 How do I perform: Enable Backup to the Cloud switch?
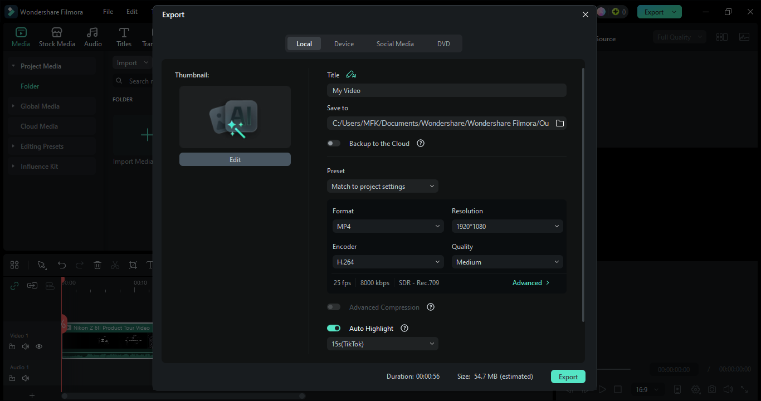coord(334,143)
